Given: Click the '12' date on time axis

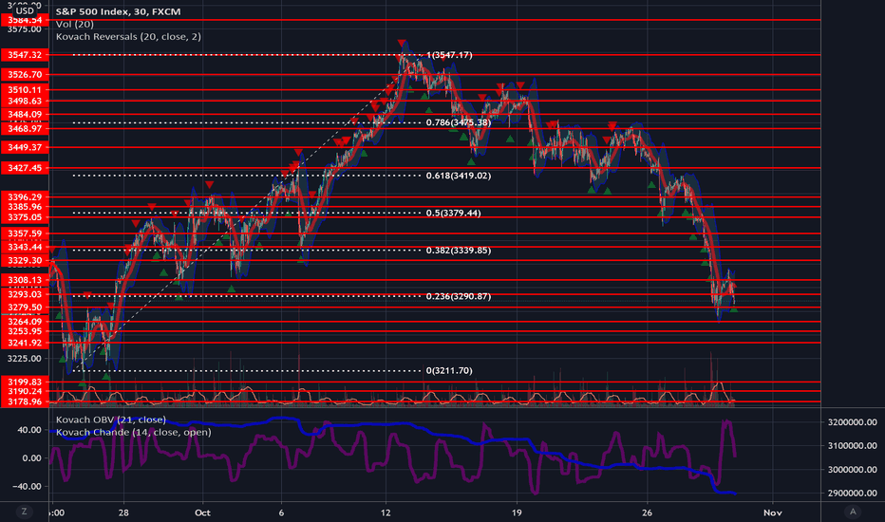Looking at the screenshot, I should point(386,513).
